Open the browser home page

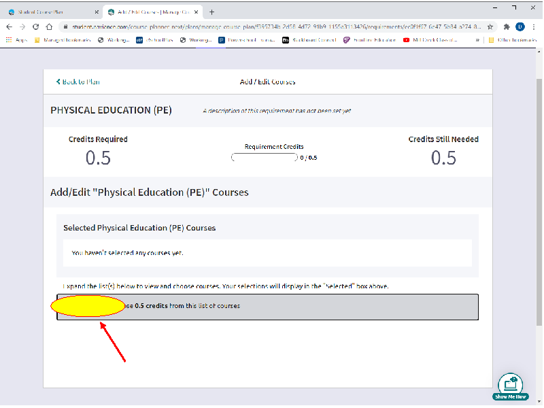point(49,27)
